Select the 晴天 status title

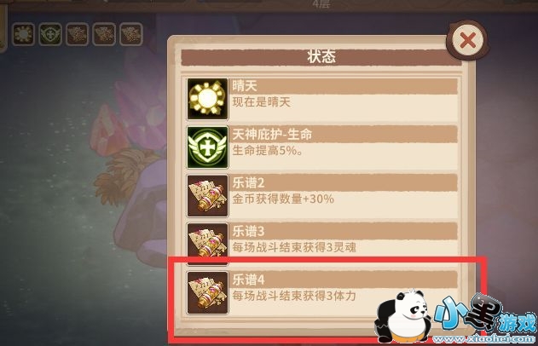[245, 86]
